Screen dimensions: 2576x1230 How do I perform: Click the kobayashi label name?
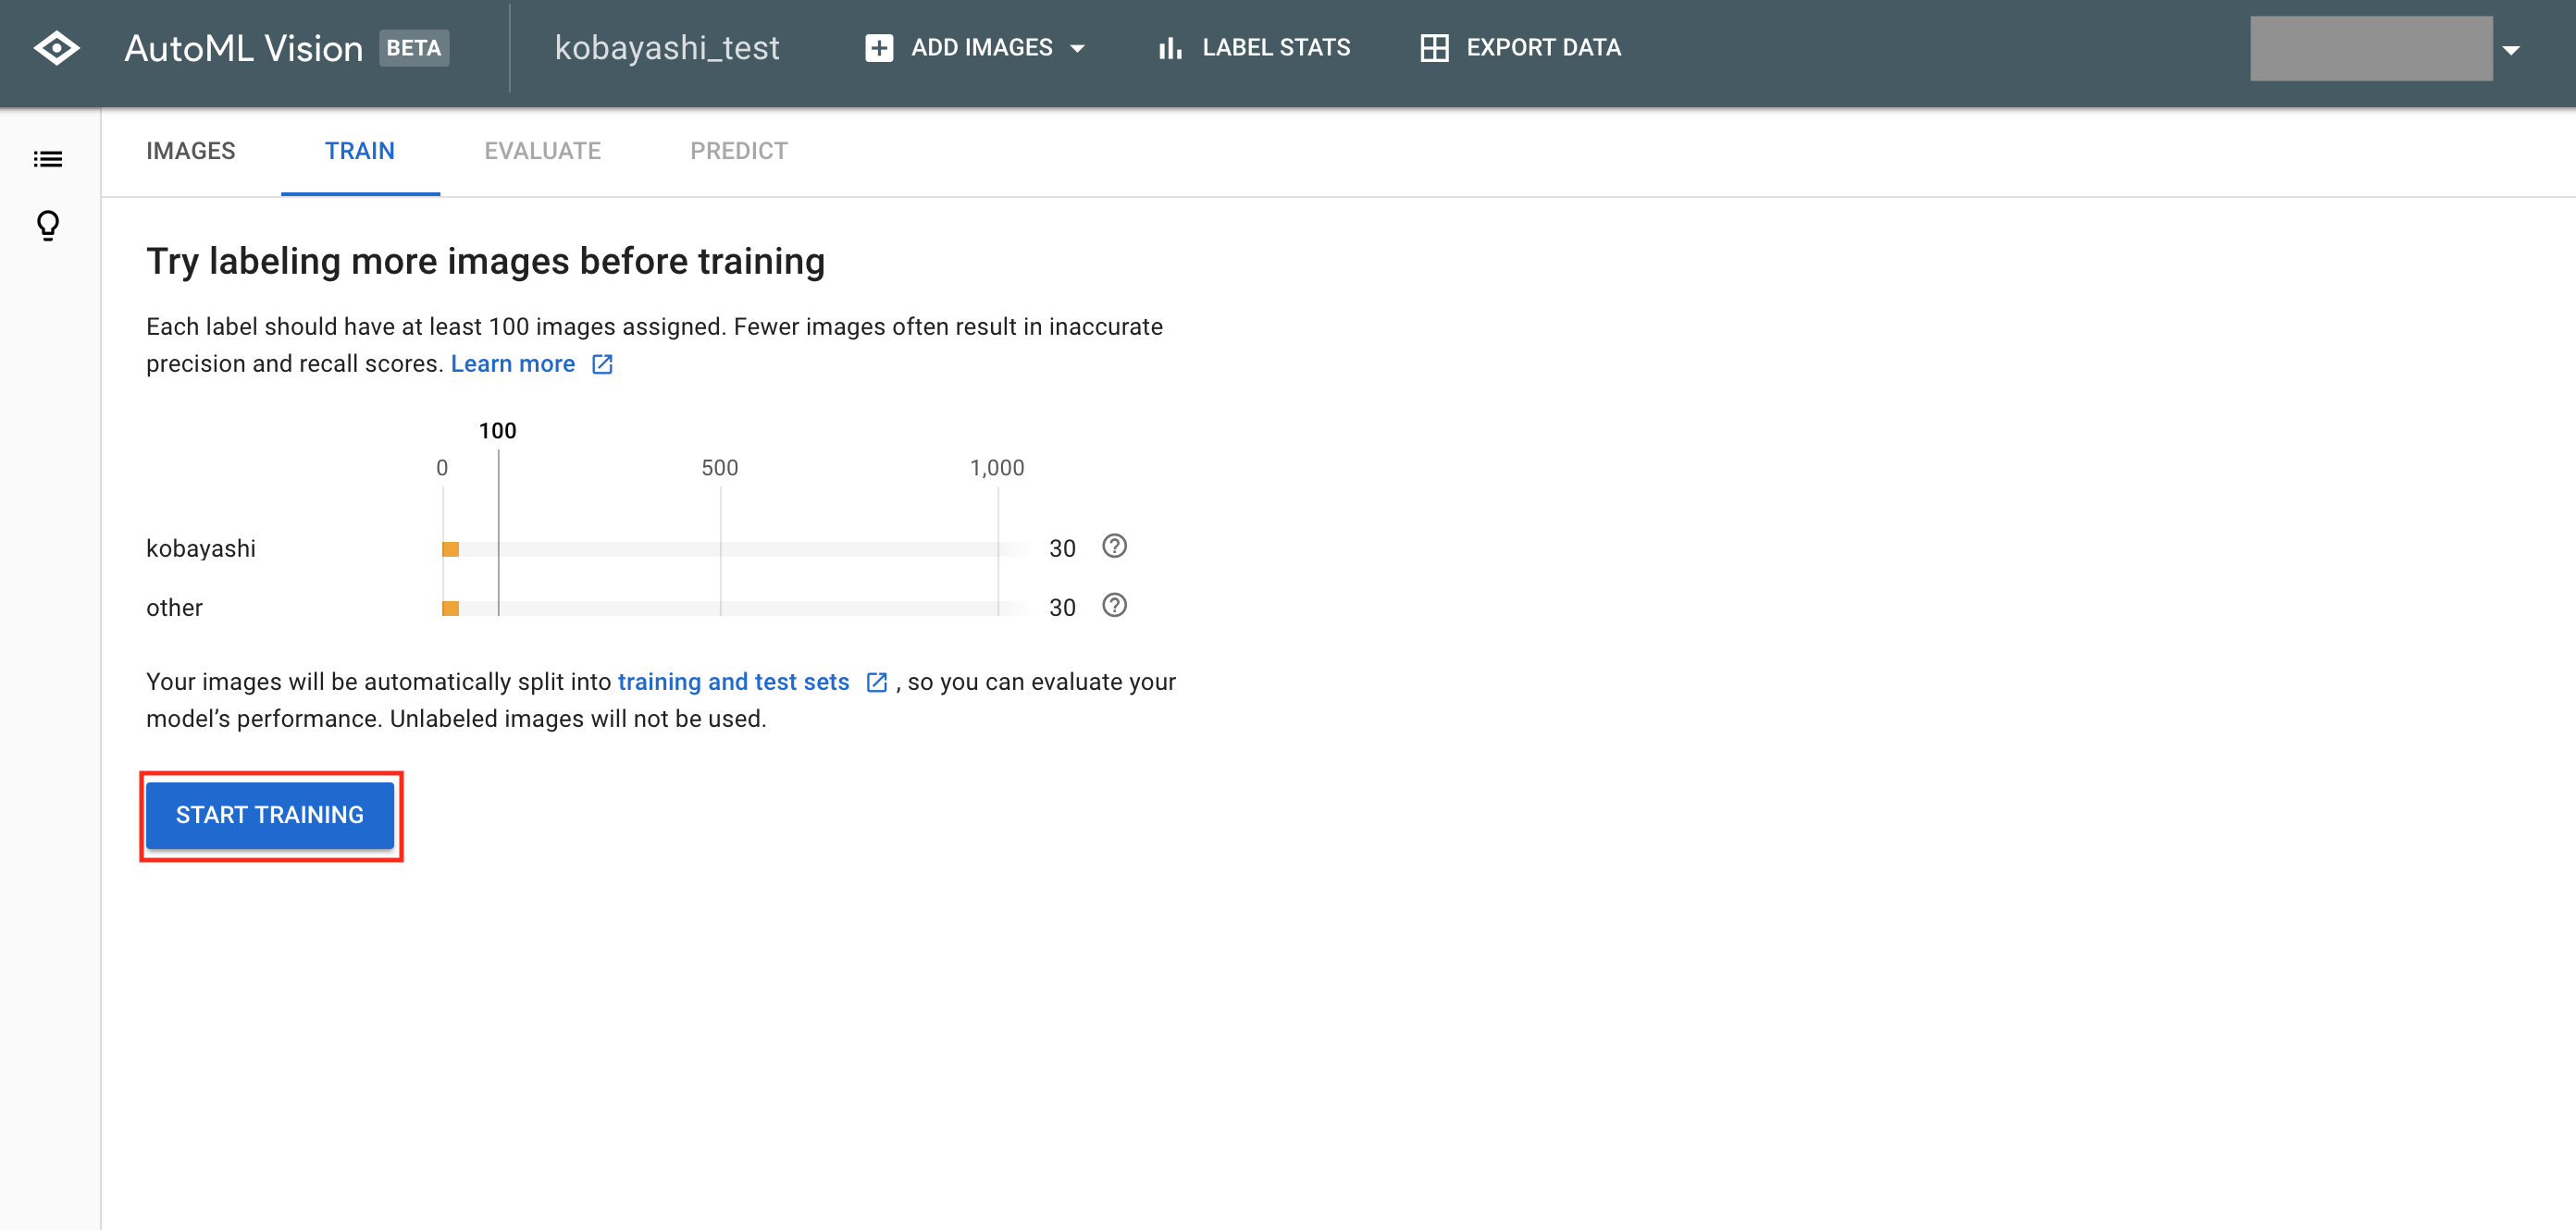click(x=201, y=549)
